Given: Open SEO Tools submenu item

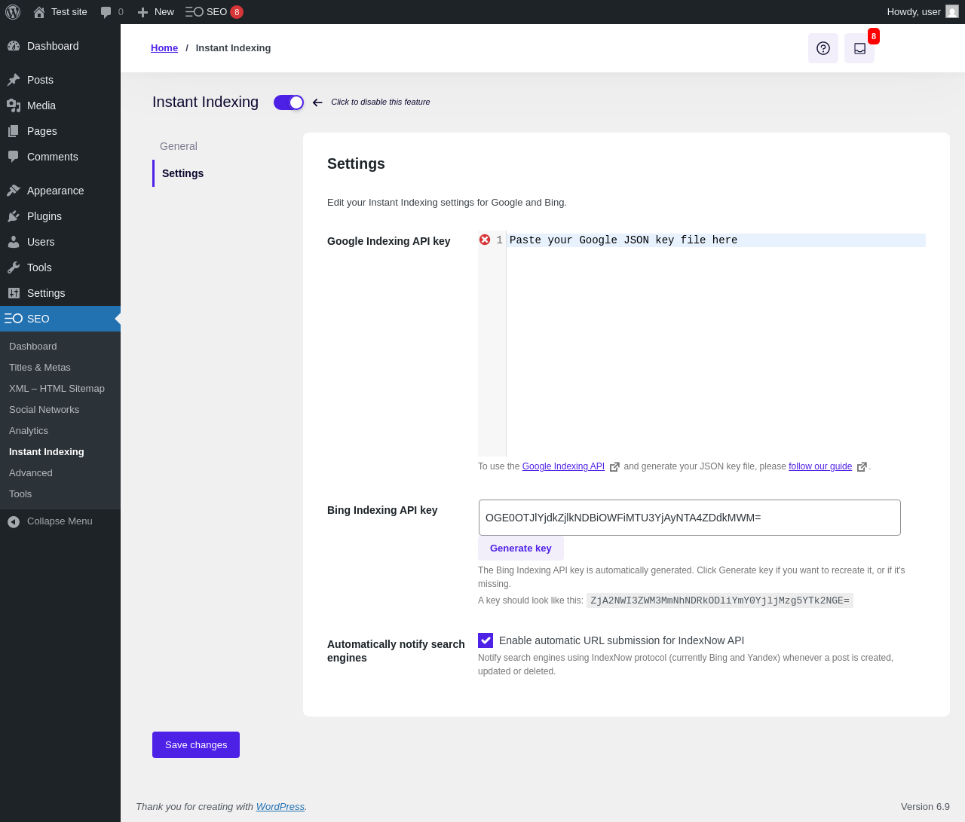Looking at the screenshot, I should (60, 494).
